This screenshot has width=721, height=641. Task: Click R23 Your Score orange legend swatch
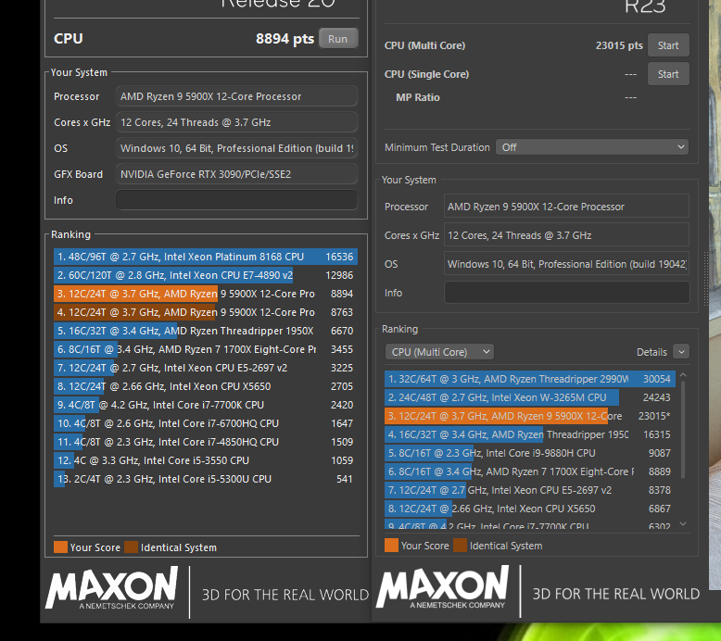click(x=391, y=546)
